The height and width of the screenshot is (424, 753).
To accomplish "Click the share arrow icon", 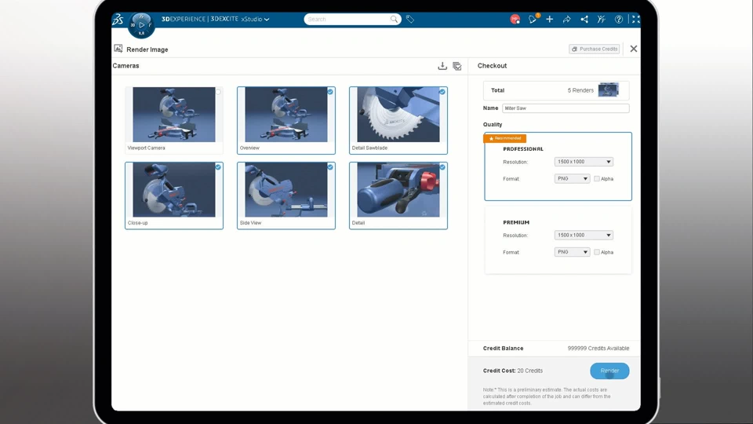I will coord(566,19).
